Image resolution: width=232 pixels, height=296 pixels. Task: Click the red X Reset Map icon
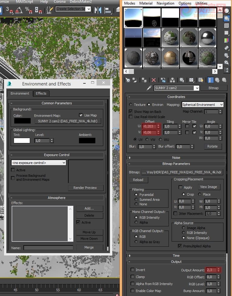point(154,80)
